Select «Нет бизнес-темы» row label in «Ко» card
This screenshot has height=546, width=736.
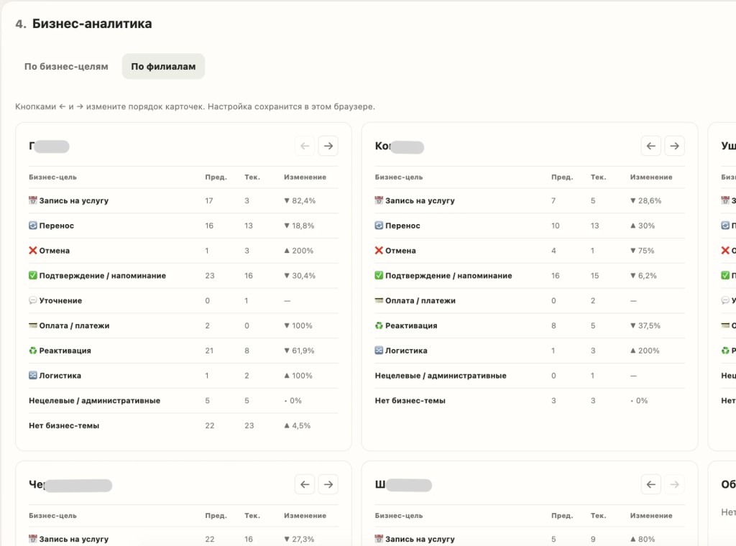click(x=410, y=401)
